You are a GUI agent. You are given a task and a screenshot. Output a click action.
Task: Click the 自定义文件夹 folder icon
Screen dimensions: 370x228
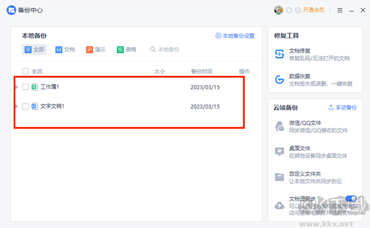pyautogui.click(x=279, y=177)
